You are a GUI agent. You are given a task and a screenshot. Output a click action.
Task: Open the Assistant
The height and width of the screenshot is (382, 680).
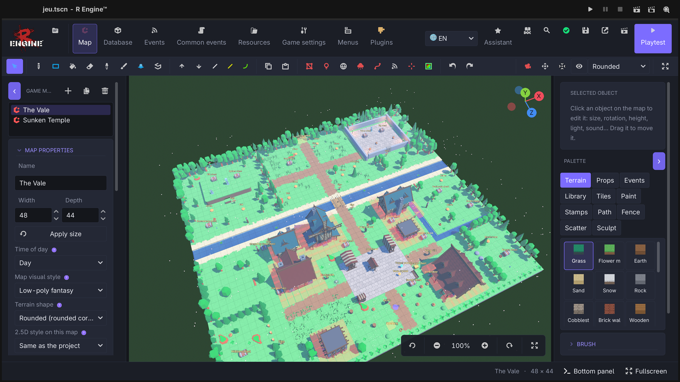click(498, 38)
